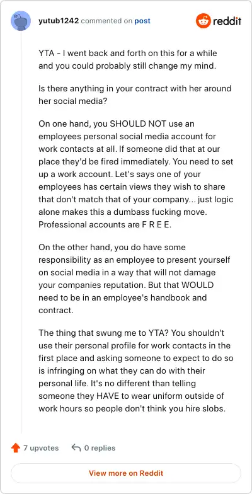252x494 pixels.
Task: Click the 'On one hand' paragraph
Action: tap(136, 174)
